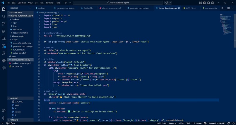Open the editor More Actions menu
The height and width of the screenshot is (125, 236).
[x=233, y=8]
